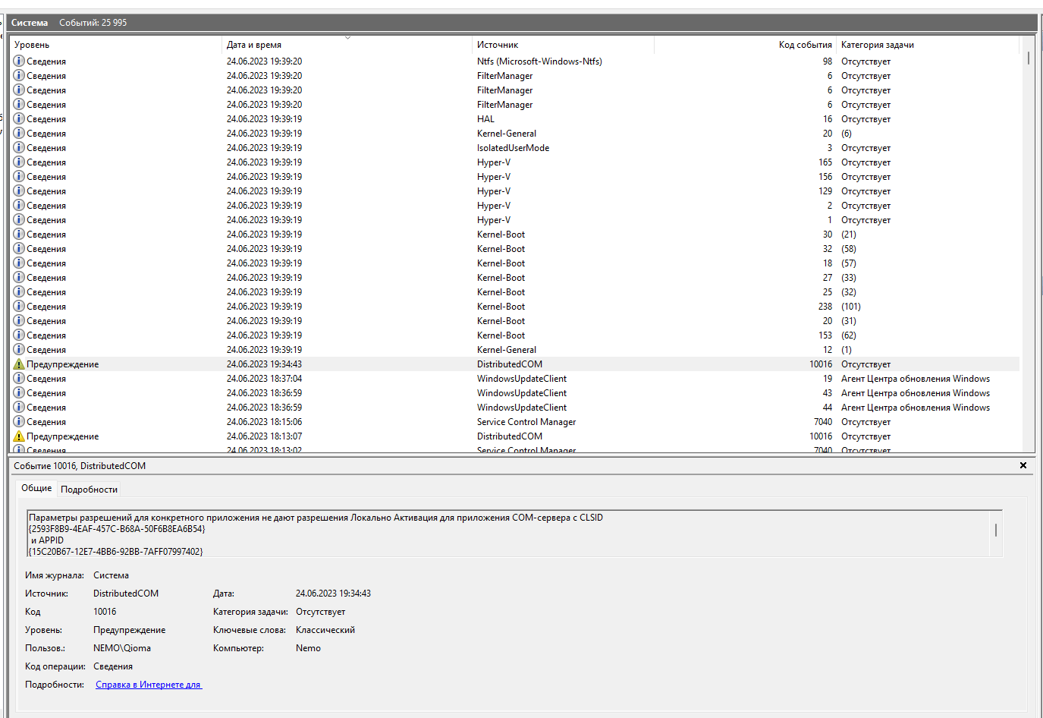
Task: Click the details date value 24.06.2023 19:34:43
Action: coord(333,594)
